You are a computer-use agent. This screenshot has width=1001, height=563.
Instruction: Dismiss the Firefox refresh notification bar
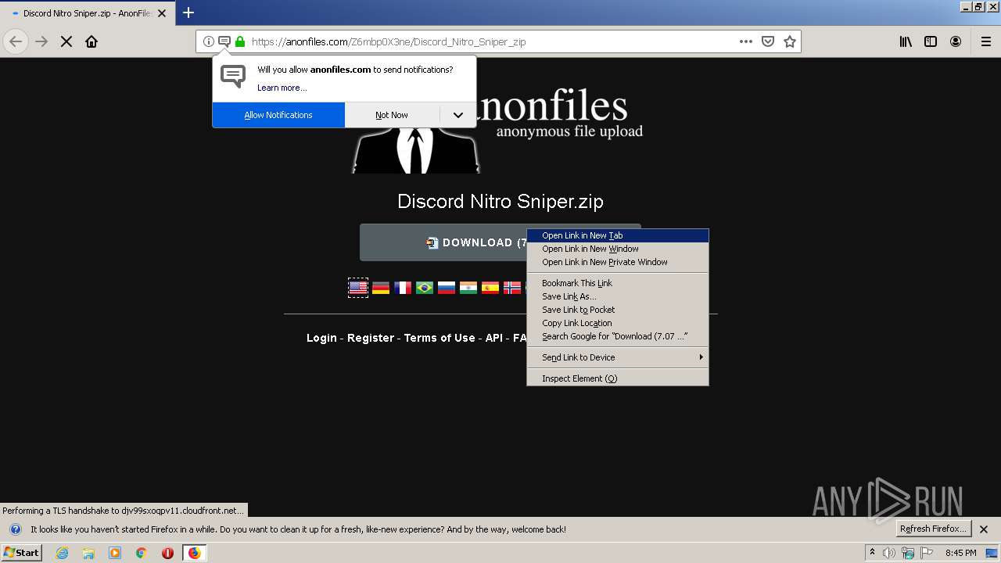click(x=984, y=529)
